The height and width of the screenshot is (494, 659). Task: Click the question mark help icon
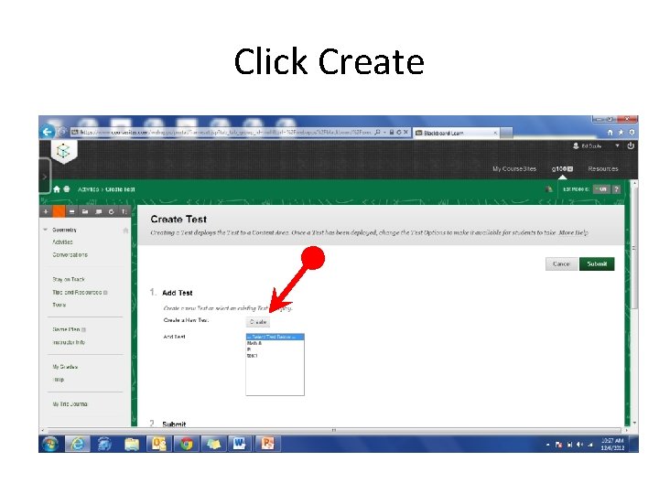click(616, 189)
